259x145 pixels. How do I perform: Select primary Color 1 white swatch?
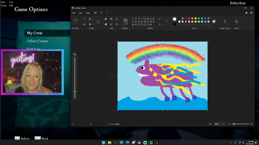point(174,19)
